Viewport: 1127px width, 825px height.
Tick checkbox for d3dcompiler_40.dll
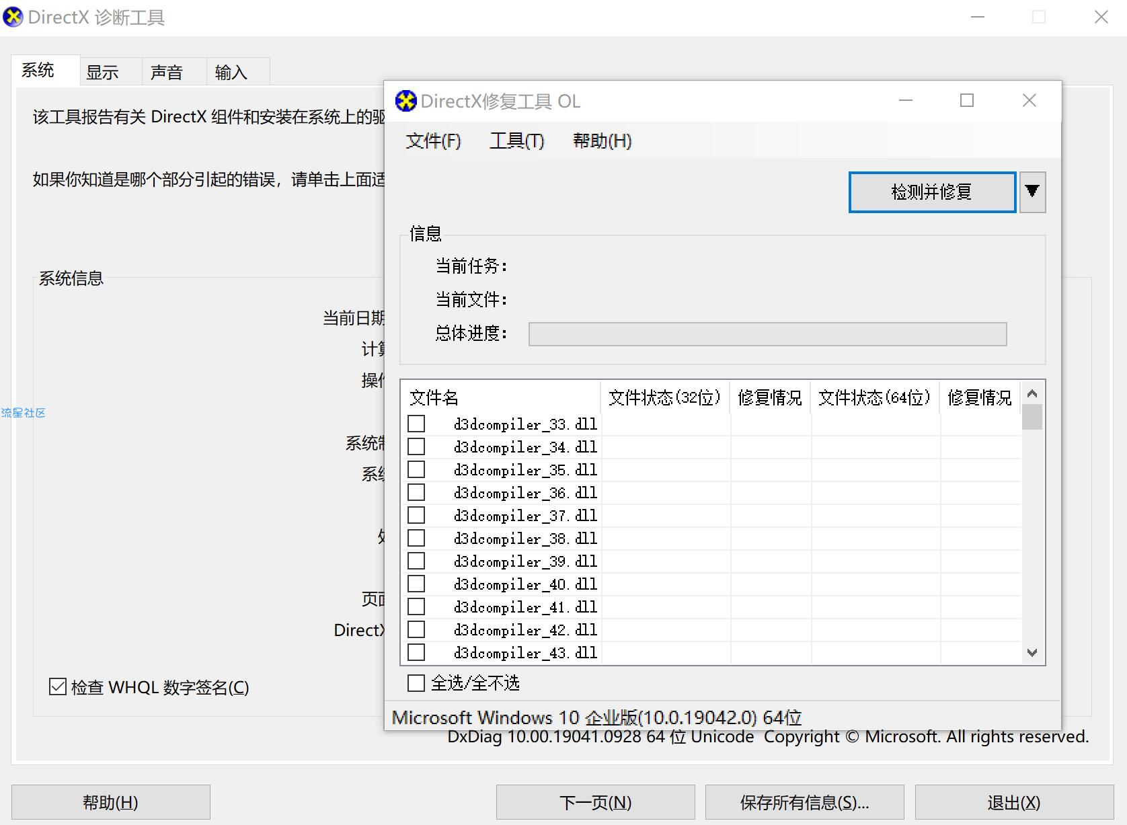[x=416, y=584]
